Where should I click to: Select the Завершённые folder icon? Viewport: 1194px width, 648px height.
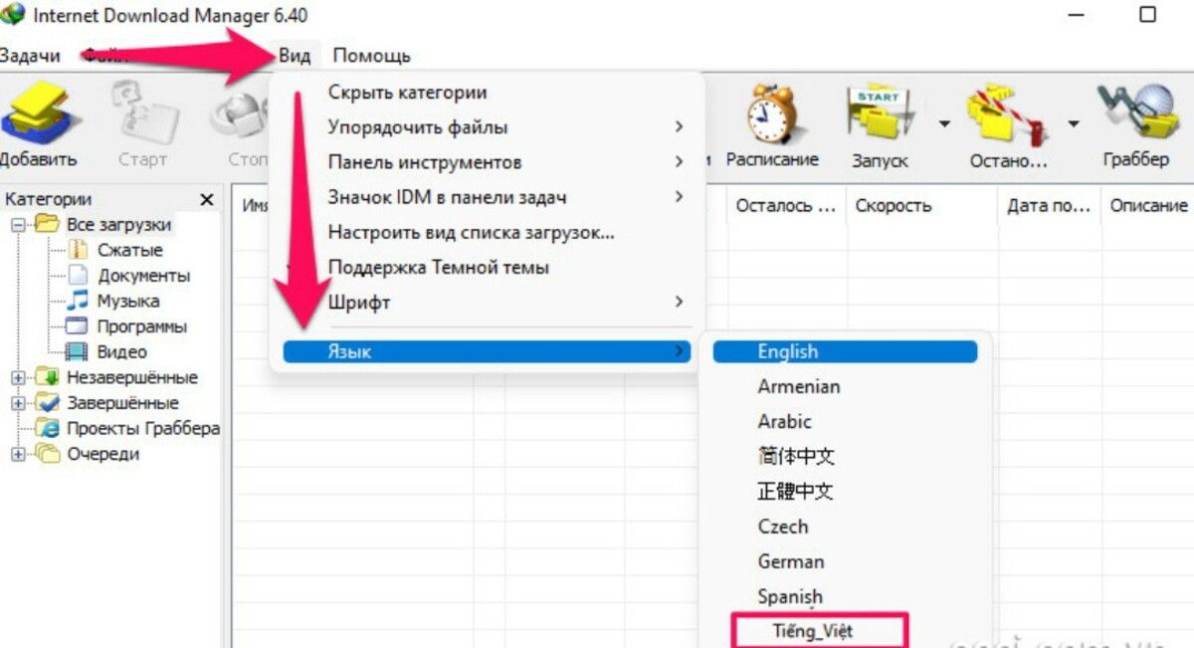tap(47, 403)
